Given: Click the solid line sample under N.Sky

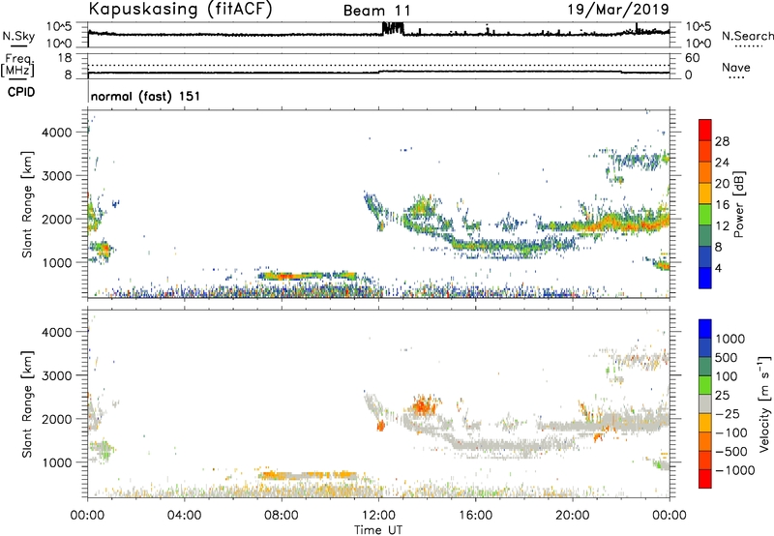Looking at the screenshot, I should (18, 45).
